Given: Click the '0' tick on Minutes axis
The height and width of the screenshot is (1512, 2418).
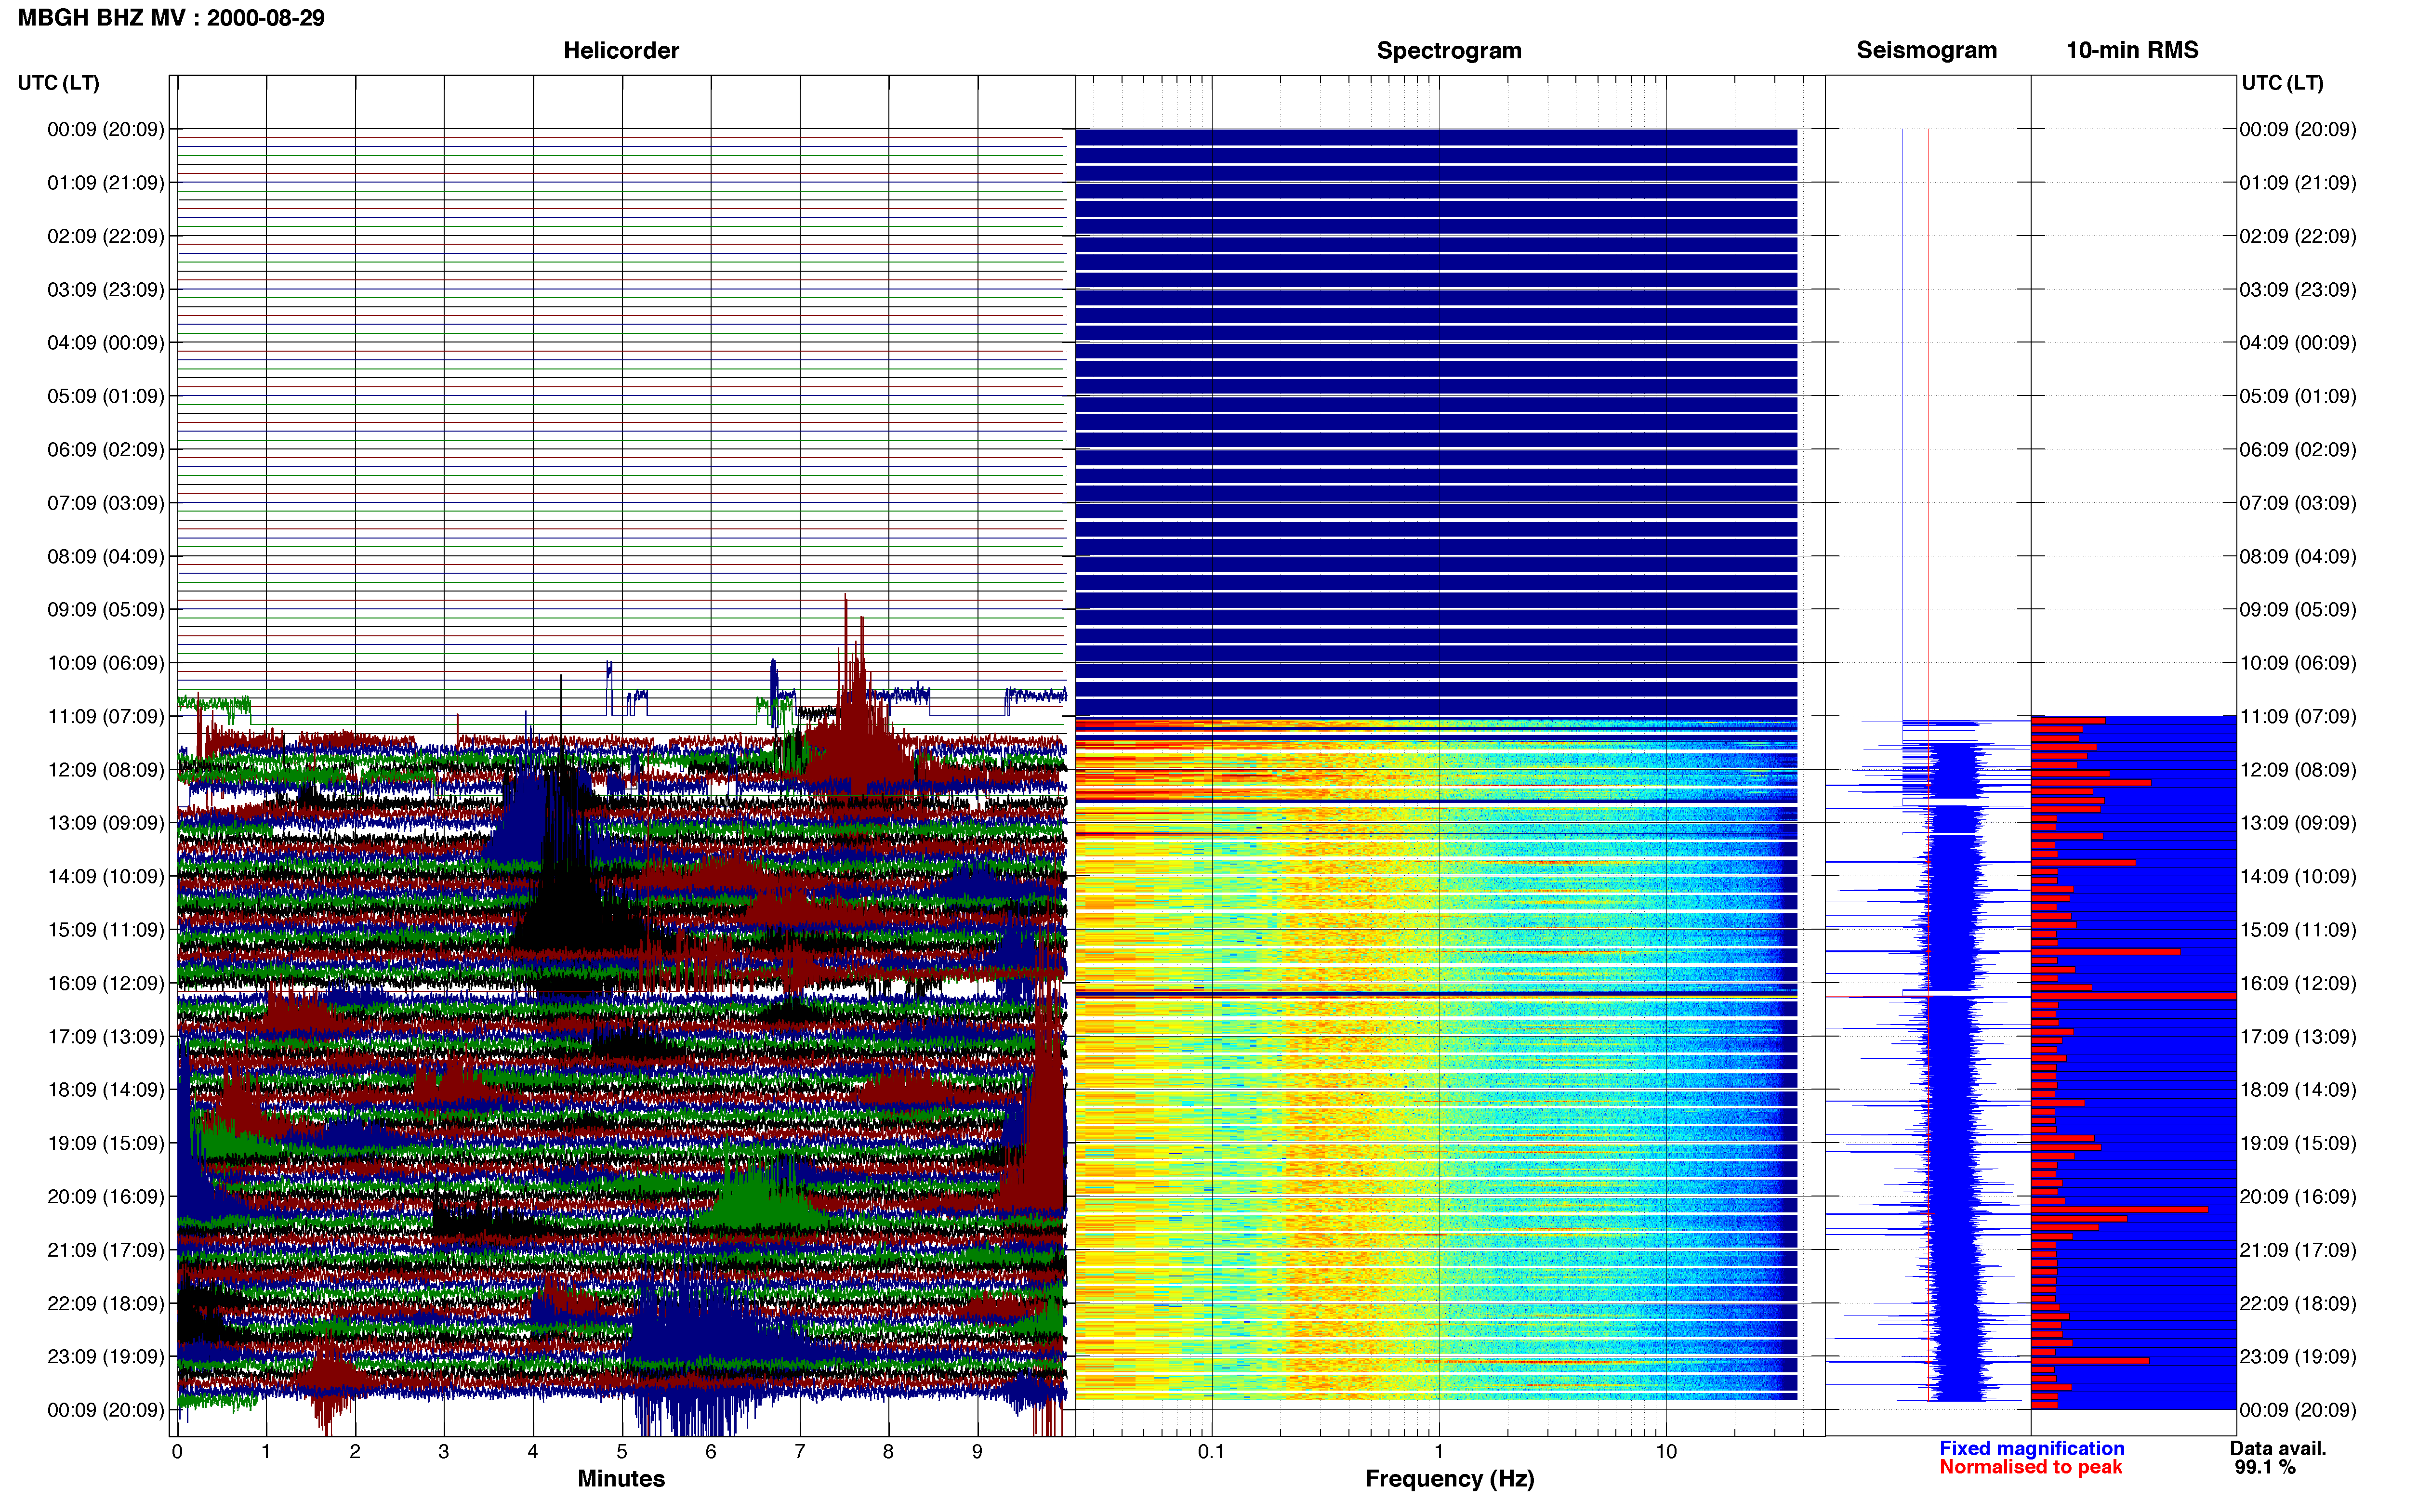Looking at the screenshot, I should click(177, 1451).
